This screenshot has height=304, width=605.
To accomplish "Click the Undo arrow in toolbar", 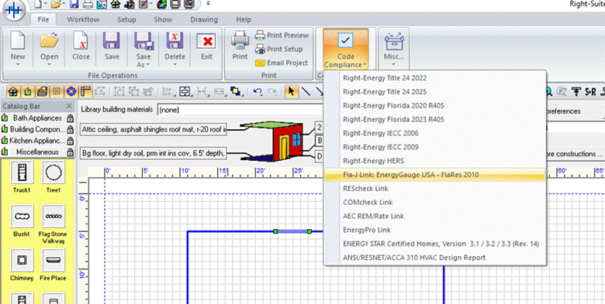I will (x=258, y=91).
